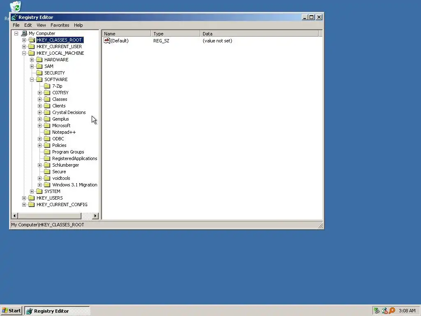
Task: Click the Policies folder icon
Action: point(47,145)
